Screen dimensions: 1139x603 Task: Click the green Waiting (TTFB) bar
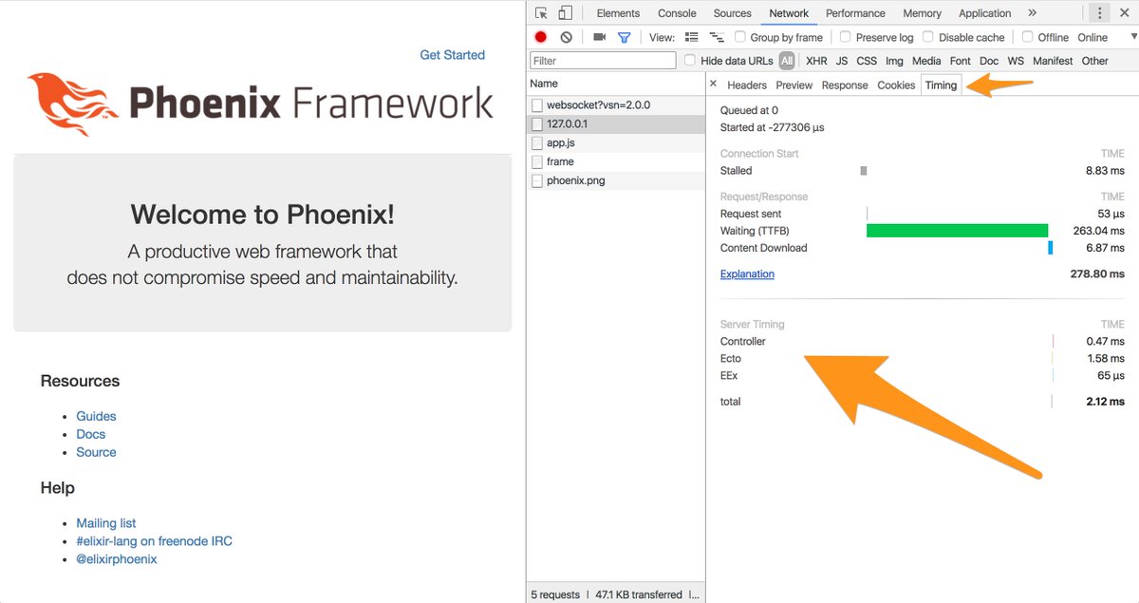pyautogui.click(x=957, y=231)
